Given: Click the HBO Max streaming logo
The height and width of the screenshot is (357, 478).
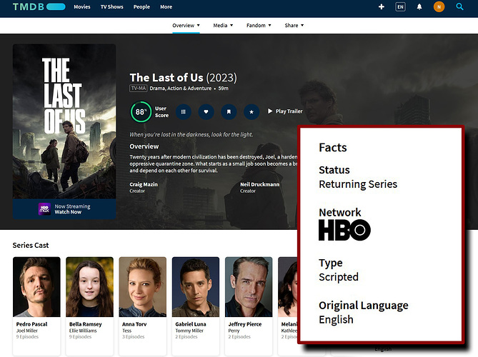Looking at the screenshot, I should coord(44,209).
